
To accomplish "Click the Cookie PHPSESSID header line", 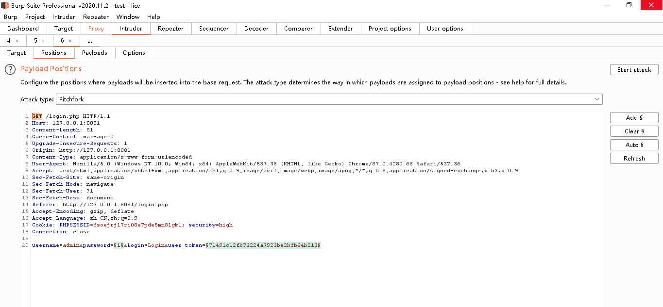I will point(132,225).
